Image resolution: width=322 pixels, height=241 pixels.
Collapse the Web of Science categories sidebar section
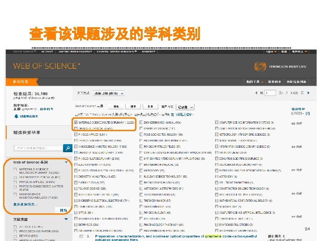[x=66, y=162]
